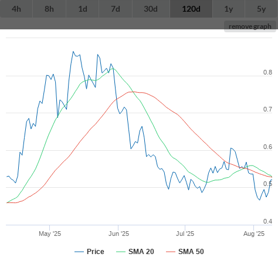The height and width of the screenshot is (267, 278).
Task: Choose the 1d time range tab
Action: pos(83,9)
